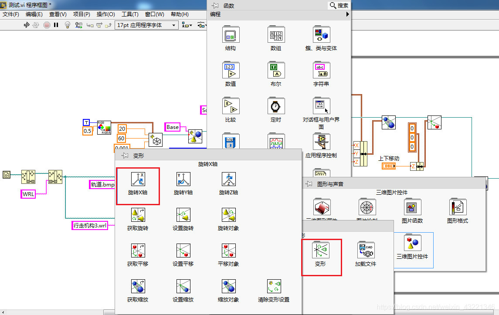Click the 0.5 numeric constant
Viewport: 499px width, 315px height.
coord(87,131)
